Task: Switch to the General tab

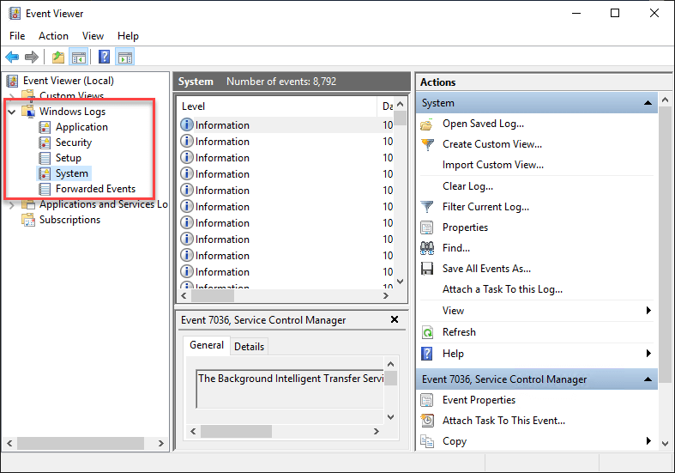Action: click(x=207, y=345)
